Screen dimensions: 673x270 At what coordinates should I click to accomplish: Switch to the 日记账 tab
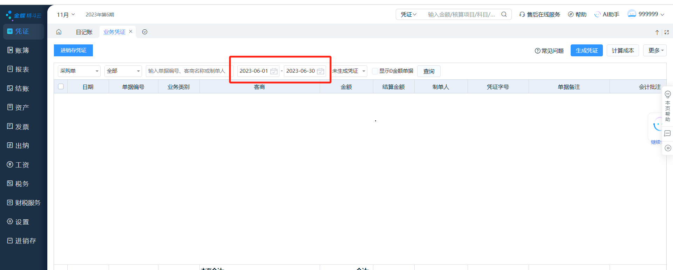click(84, 32)
